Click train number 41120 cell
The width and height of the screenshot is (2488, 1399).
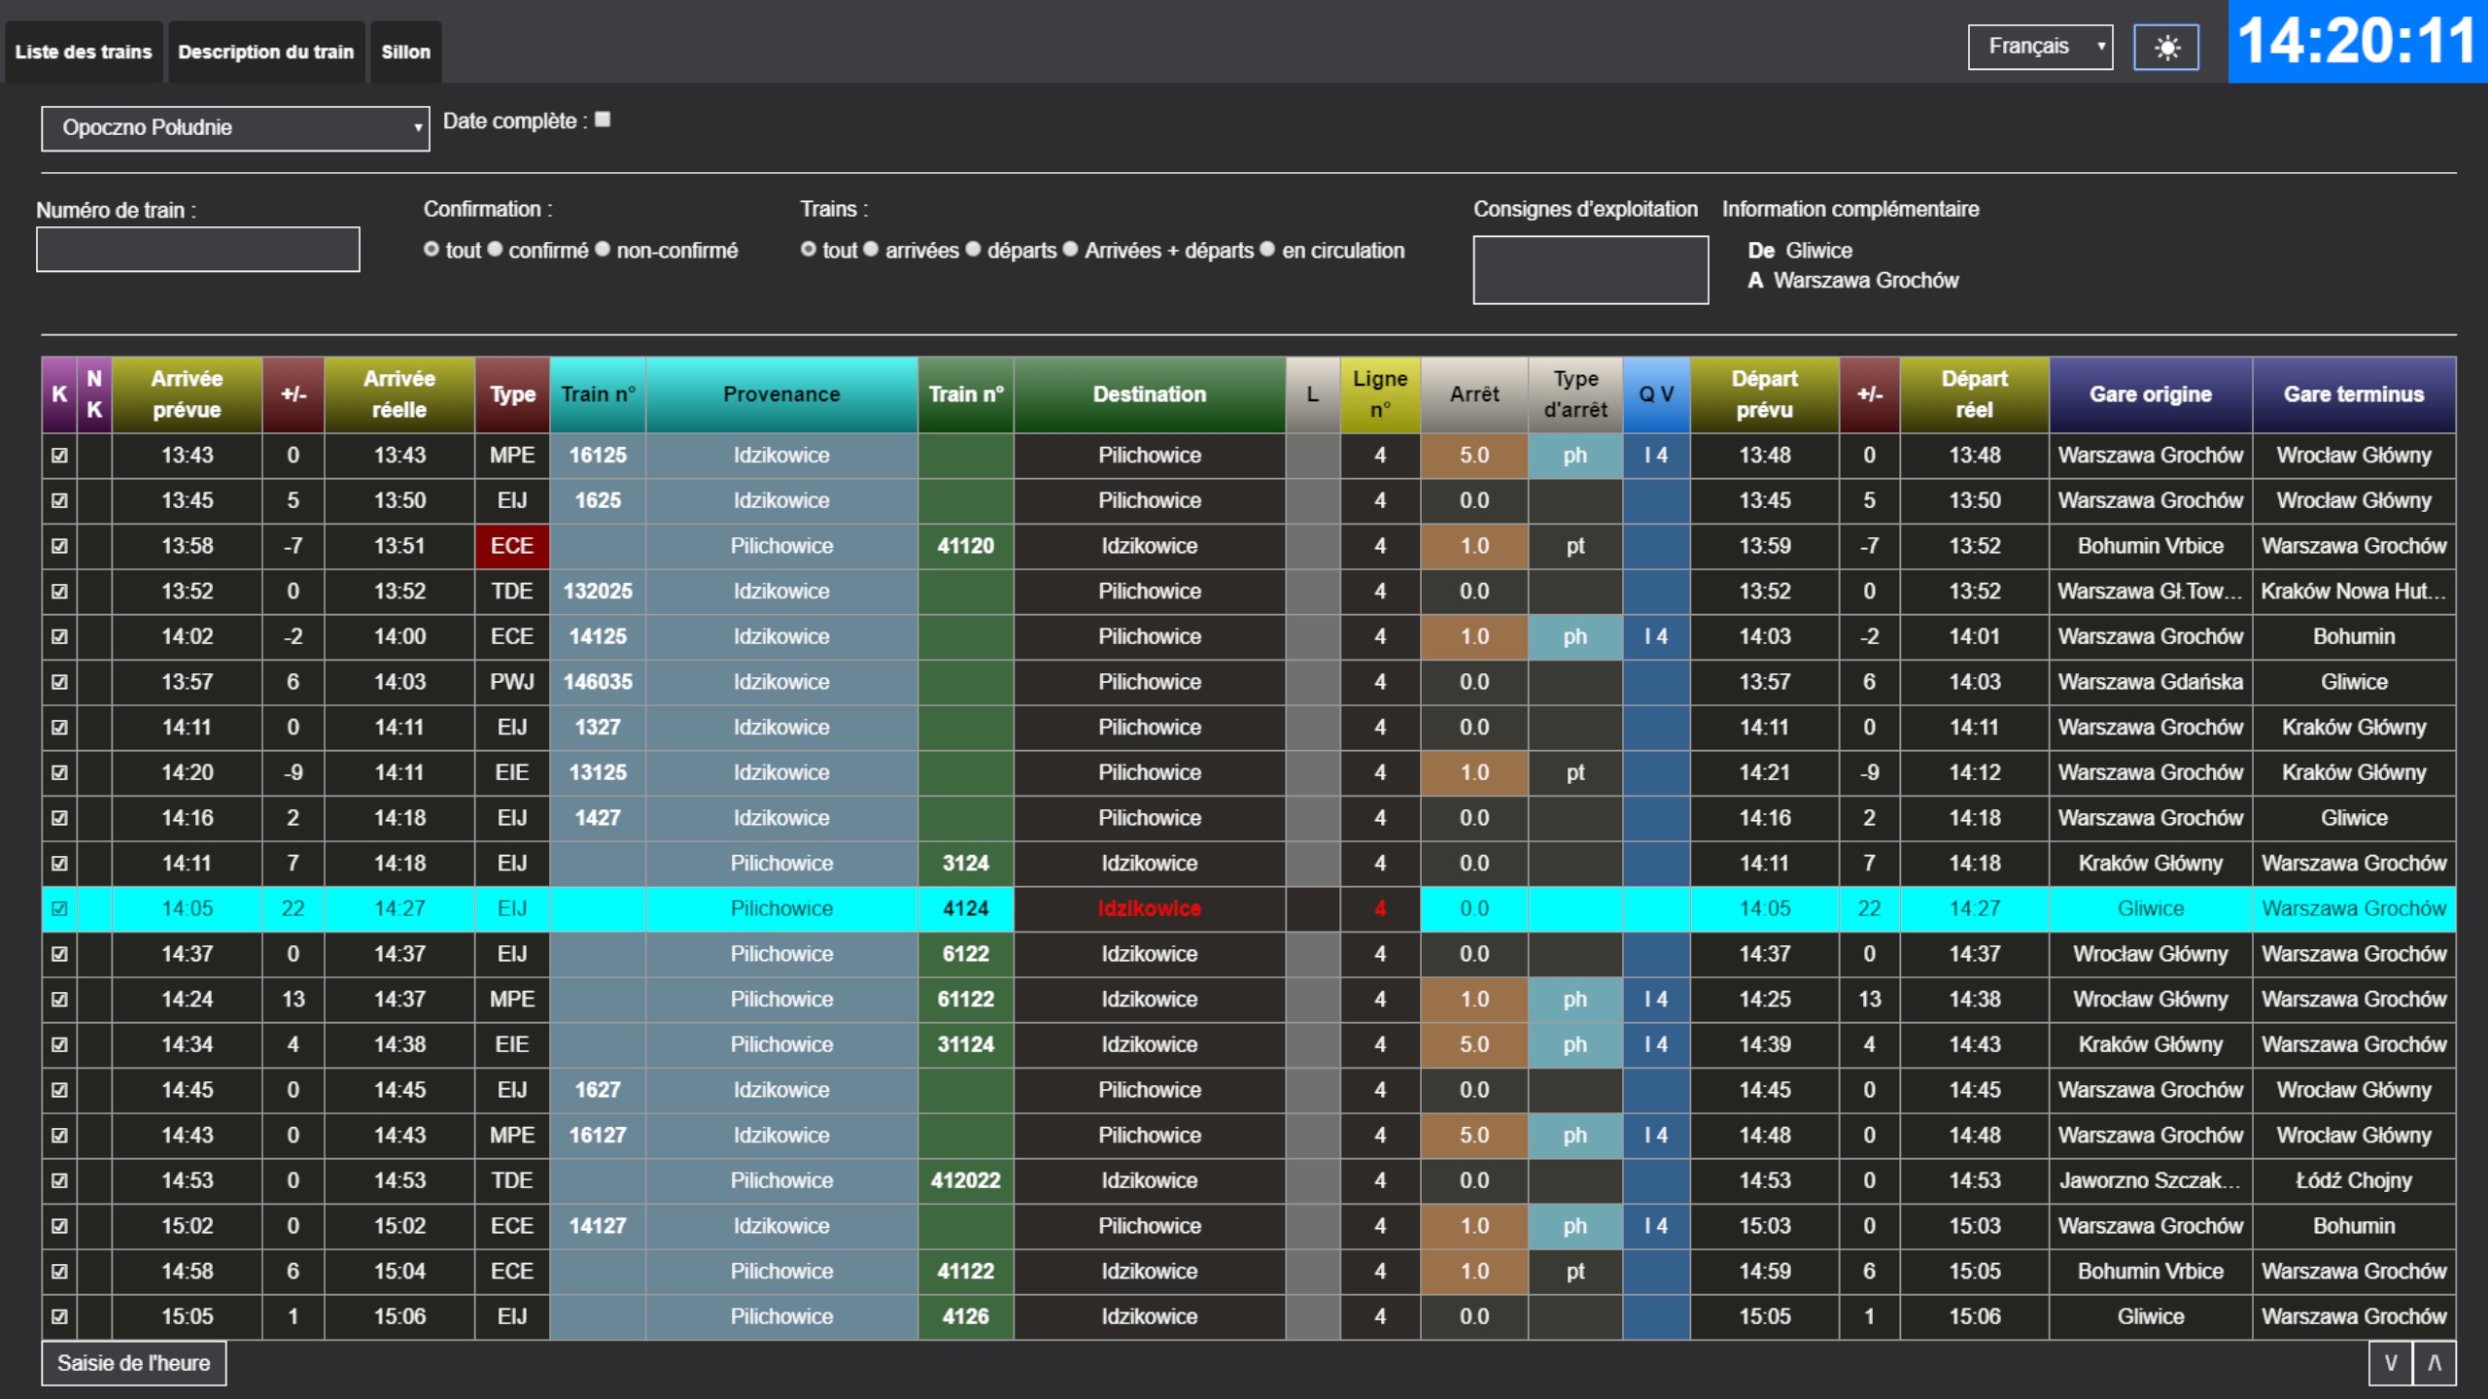(965, 546)
